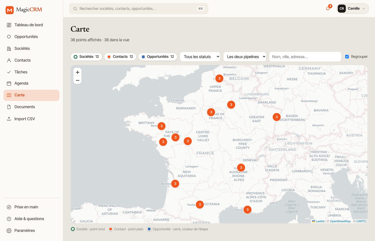Click the Nom, ville, adresse filter field
The height and width of the screenshot is (241, 375).
click(x=305, y=57)
